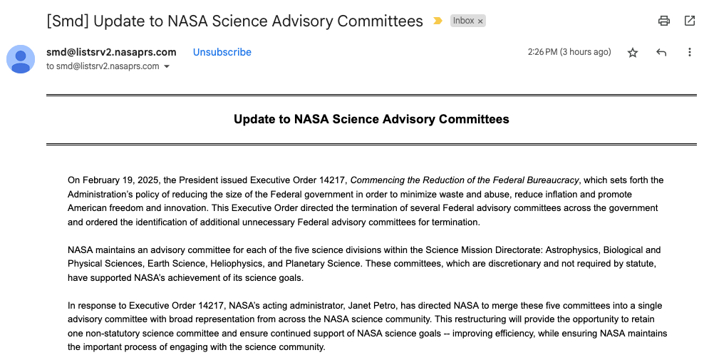
Task: Expand recipient details with the down arrow
Action: [167, 66]
